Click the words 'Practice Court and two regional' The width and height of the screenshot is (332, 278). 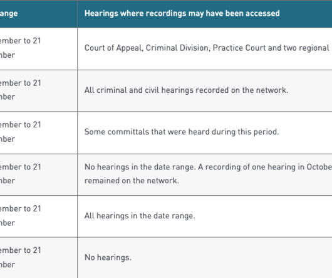pos(271,48)
